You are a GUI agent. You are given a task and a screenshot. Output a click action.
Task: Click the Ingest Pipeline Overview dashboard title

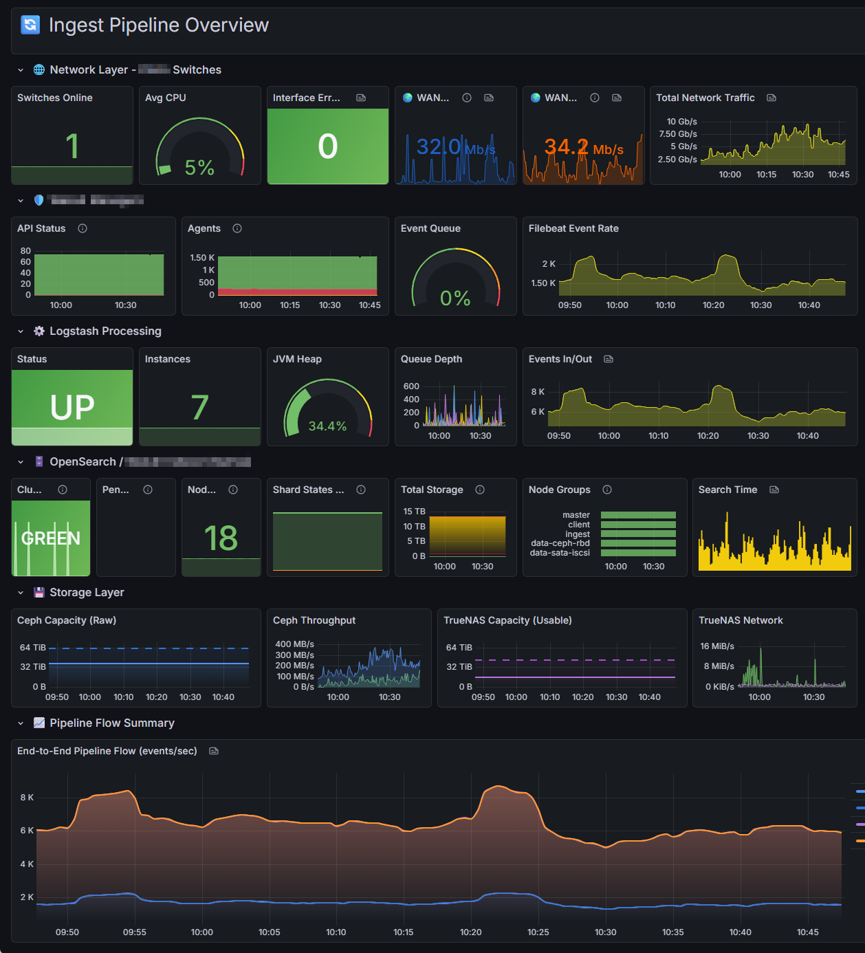pyautogui.click(x=158, y=25)
